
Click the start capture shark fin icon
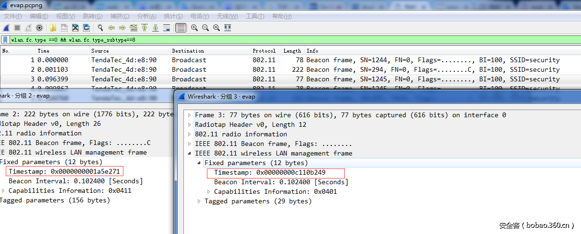click(6, 28)
